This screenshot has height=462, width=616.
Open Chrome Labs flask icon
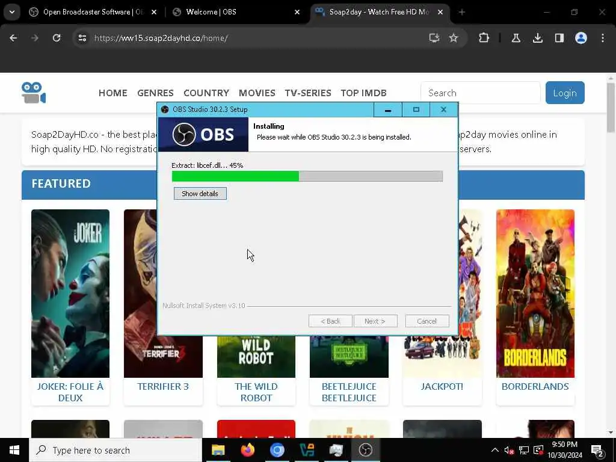[x=516, y=38]
